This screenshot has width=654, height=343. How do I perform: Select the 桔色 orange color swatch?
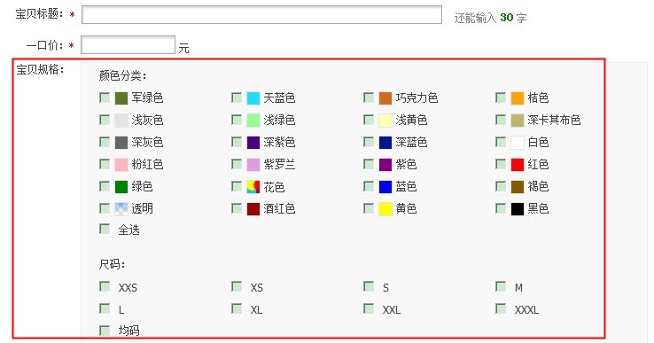(x=518, y=98)
